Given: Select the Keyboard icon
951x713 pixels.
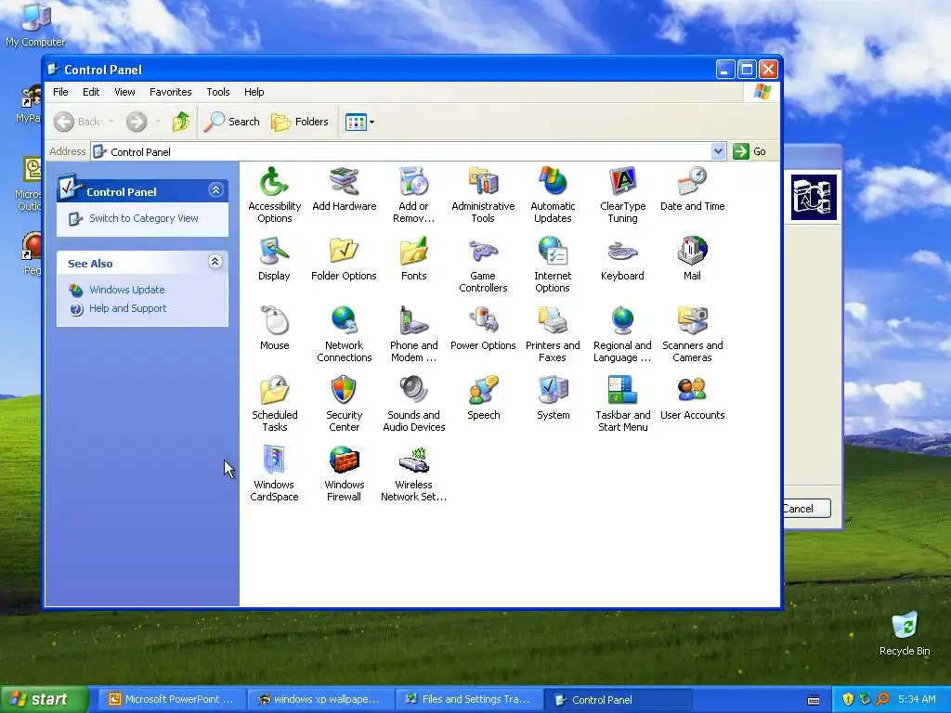Looking at the screenshot, I should (x=622, y=251).
